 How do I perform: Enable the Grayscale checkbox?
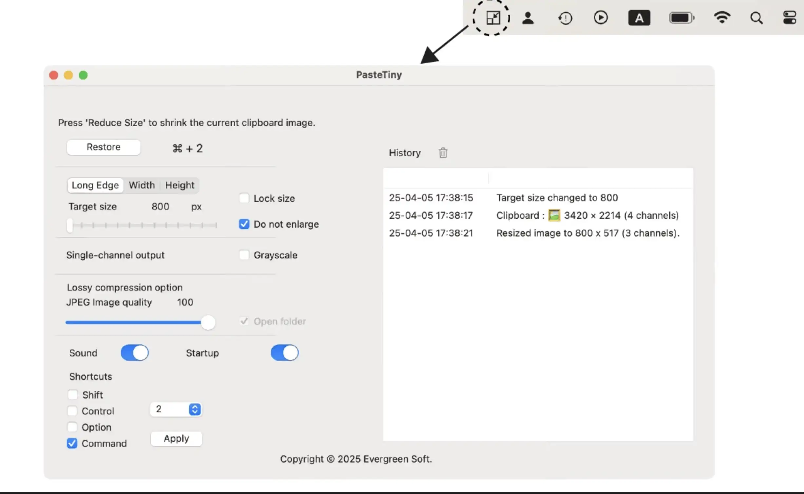pos(244,255)
